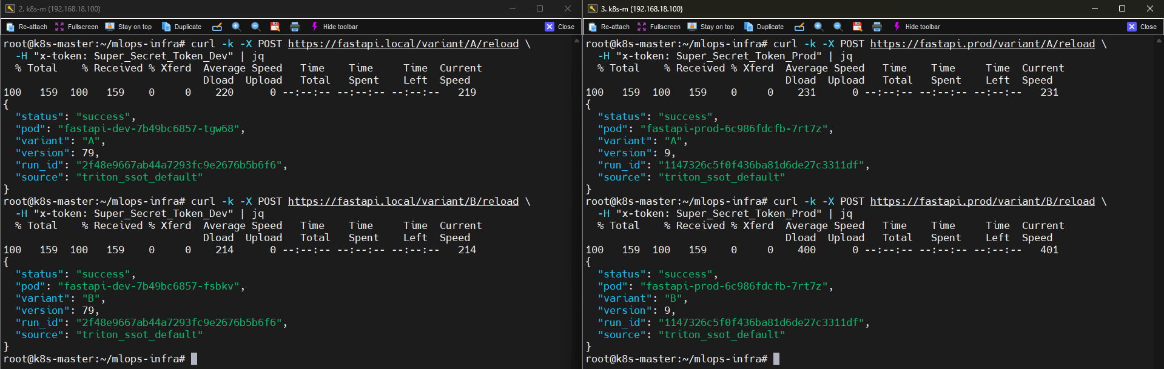Zoom in on the right k8s-m terminal

[819, 27]
